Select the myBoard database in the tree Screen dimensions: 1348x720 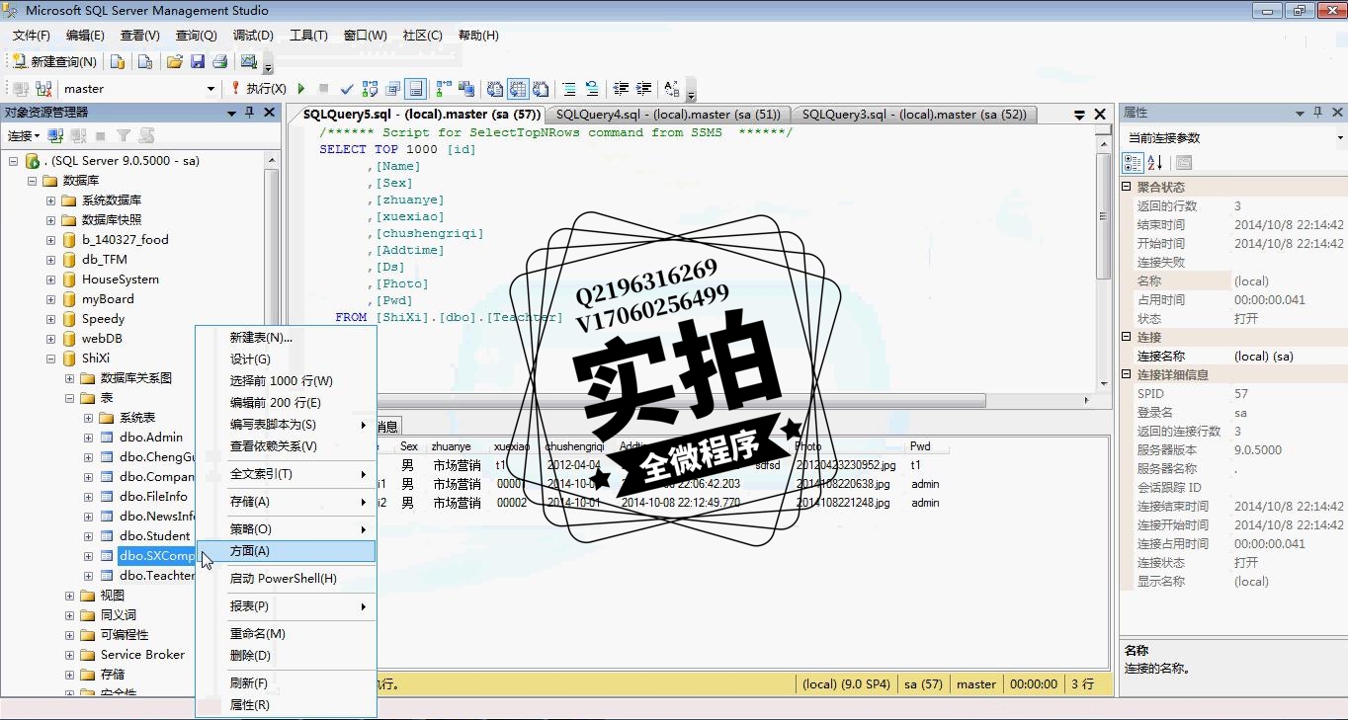[x=108, y=299]
